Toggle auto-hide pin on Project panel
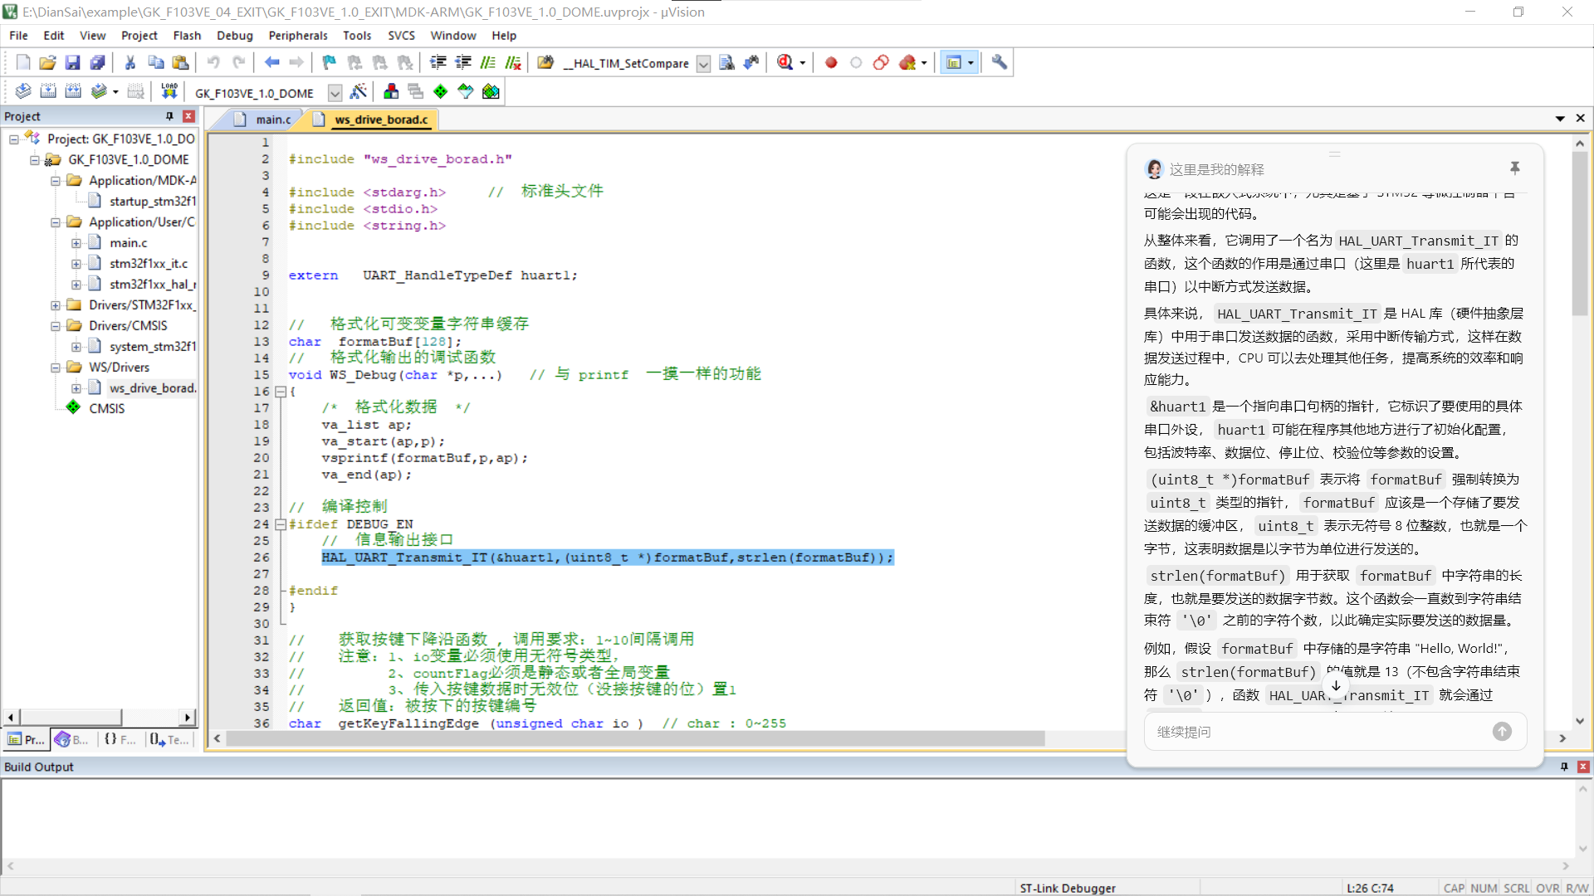This screenshot has height=896, width=1594. click(169, 116)
